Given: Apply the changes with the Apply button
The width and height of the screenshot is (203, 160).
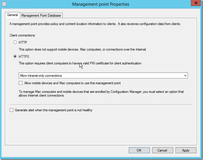Looking at the screenshot, I should 186,150.
